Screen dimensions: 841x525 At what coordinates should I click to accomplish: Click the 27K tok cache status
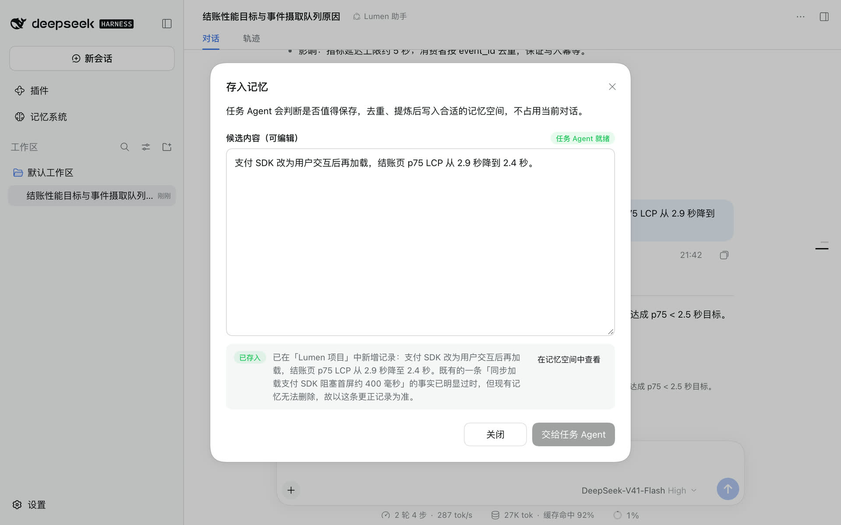[x=542, y=515]
